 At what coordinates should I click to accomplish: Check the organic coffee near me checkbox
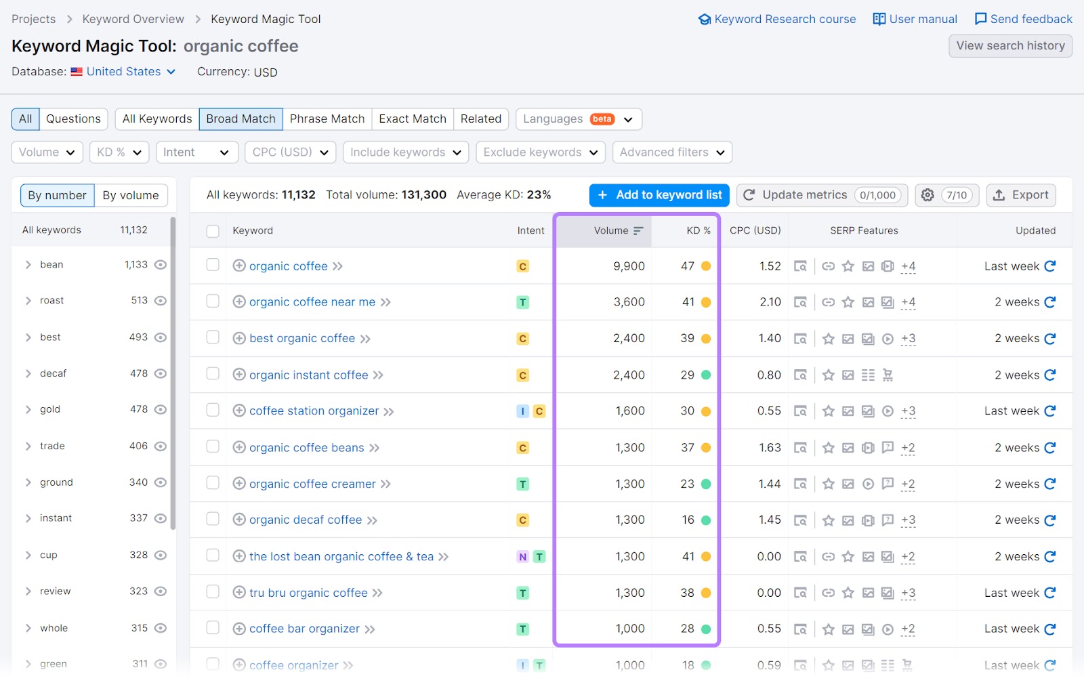[213, 301]
